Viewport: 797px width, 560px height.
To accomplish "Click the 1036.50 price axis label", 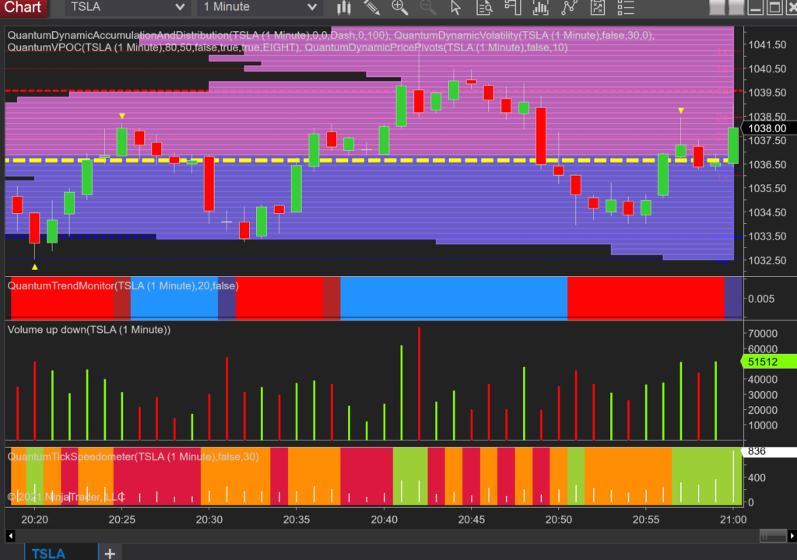I will [x=767, y=165].
